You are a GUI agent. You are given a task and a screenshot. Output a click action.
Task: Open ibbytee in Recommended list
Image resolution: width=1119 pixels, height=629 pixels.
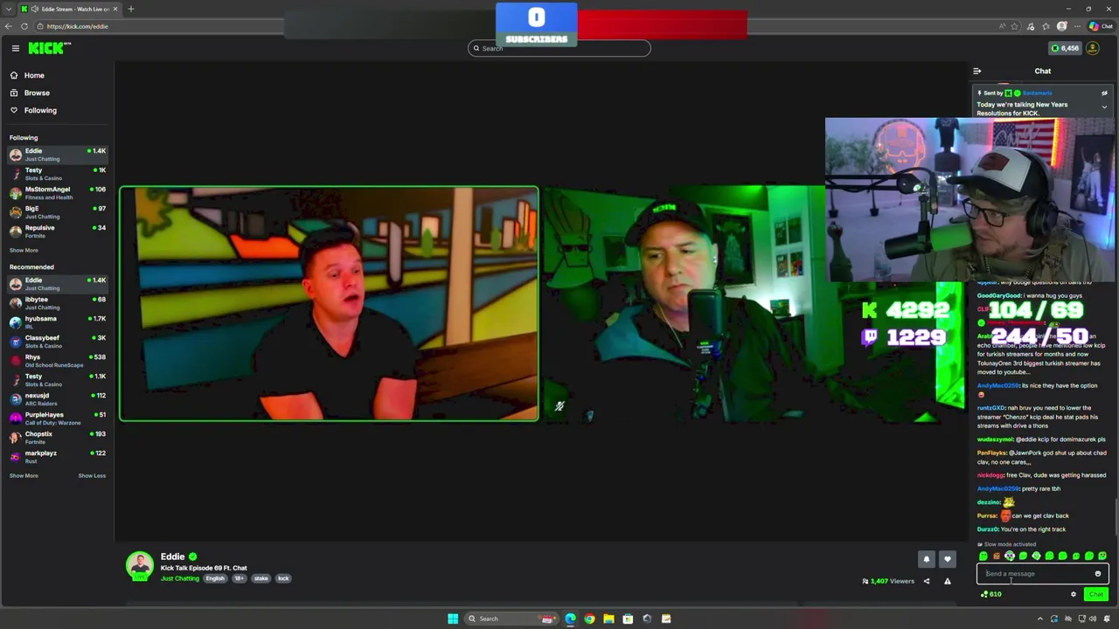tap(57, 302)
